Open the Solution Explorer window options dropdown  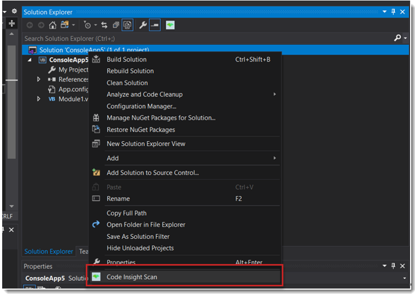coord(384,11)
